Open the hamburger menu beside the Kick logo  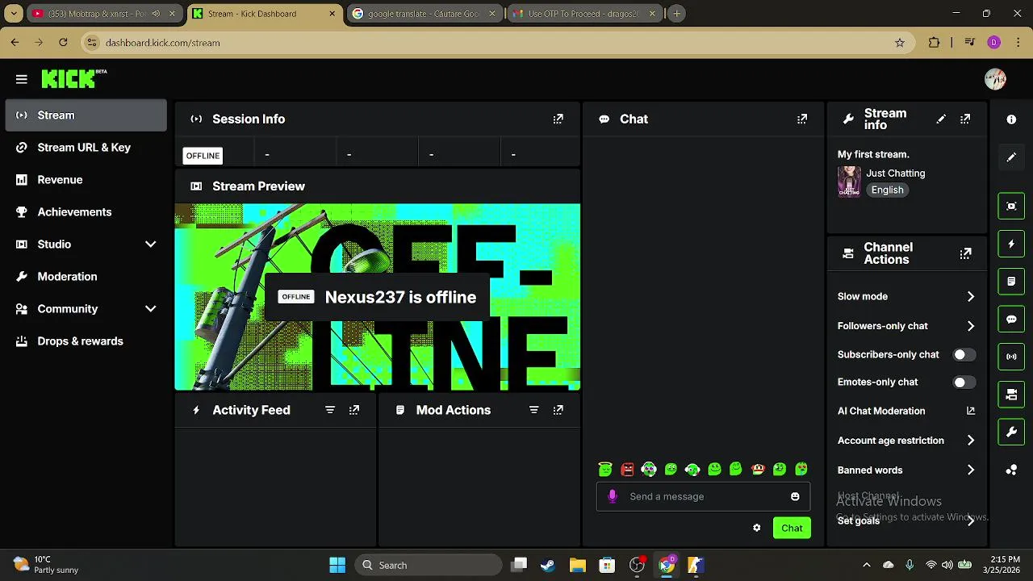(22, 79)
